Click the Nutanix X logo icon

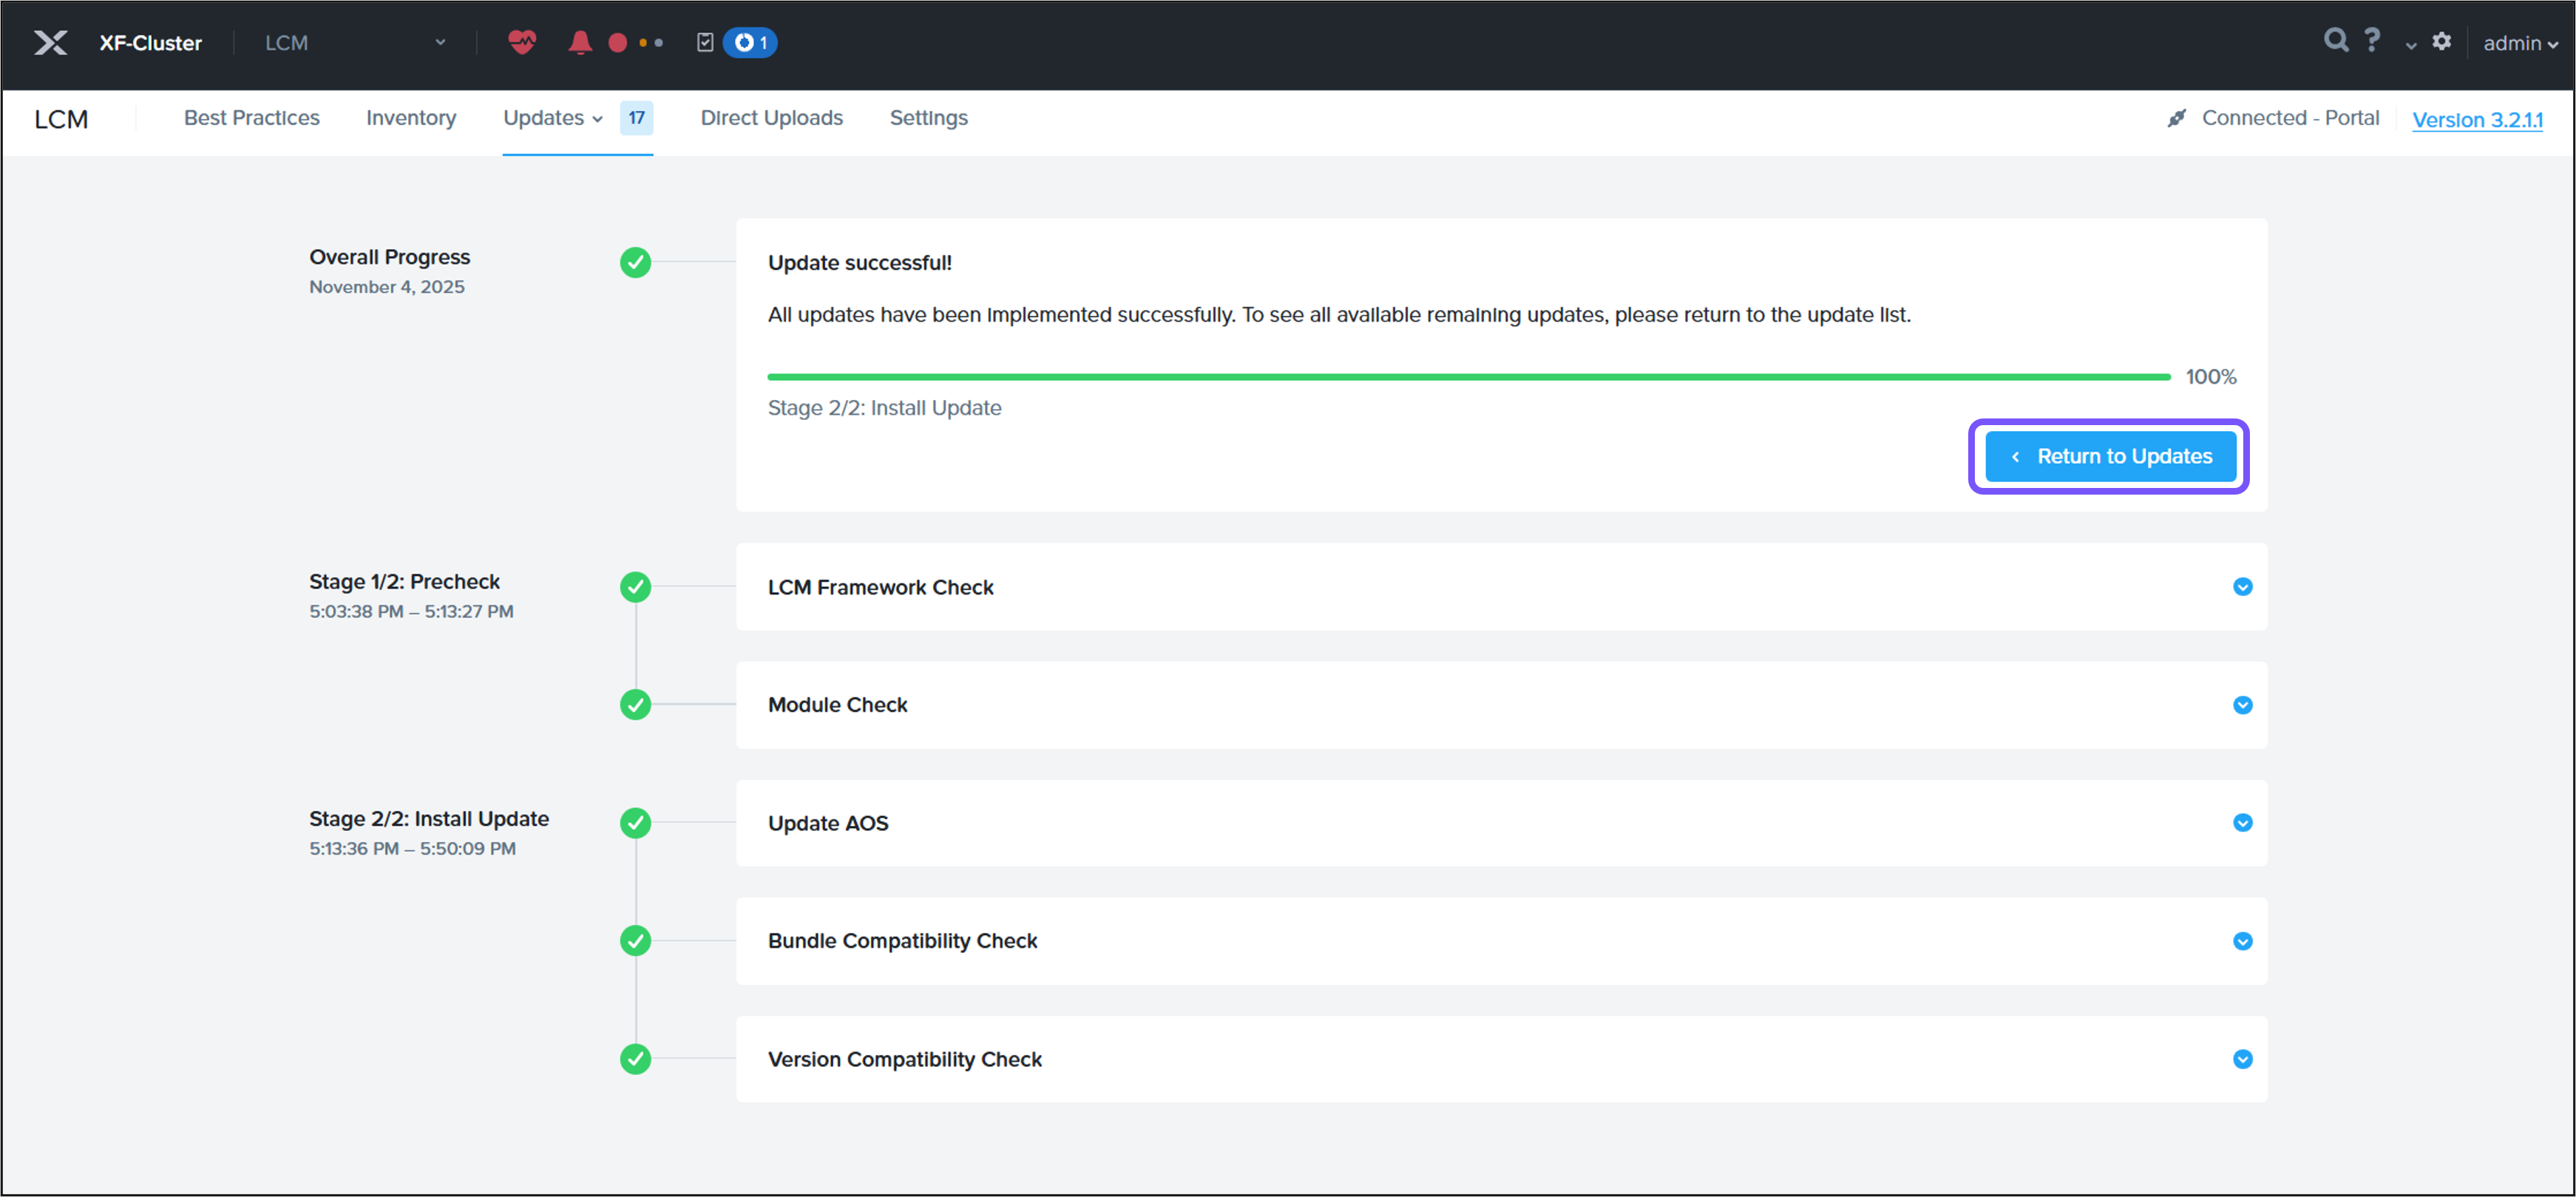pos(50,42)
